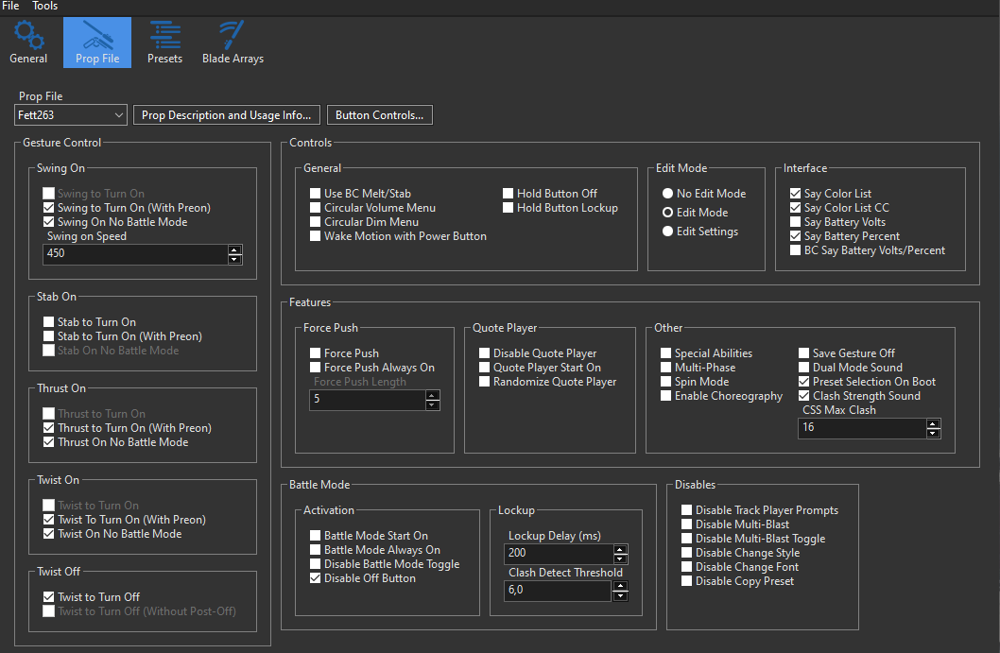Screen dimensions: 1000x653
Task: Enable the Force Push checkbox
Action: [x=316, y=353]
